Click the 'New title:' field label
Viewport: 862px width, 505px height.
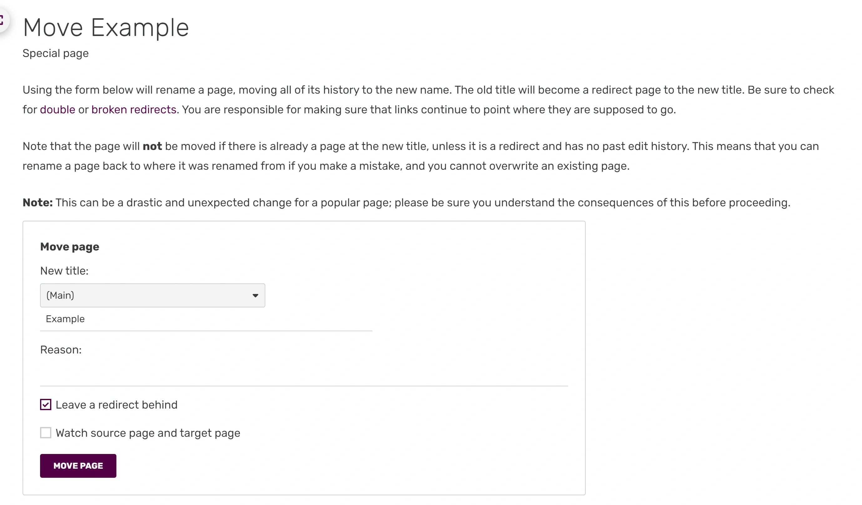[64, 271]
